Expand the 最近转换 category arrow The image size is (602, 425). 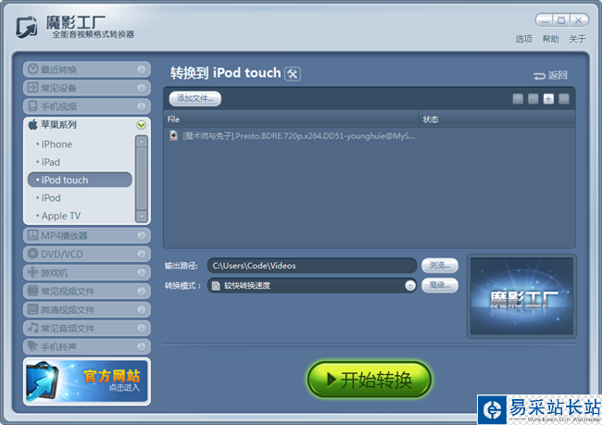(x=142, y=69)
